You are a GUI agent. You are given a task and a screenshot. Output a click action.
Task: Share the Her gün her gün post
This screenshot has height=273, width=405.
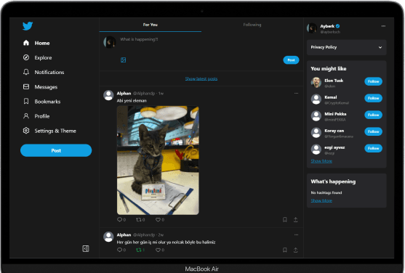[x=295, y=250]
